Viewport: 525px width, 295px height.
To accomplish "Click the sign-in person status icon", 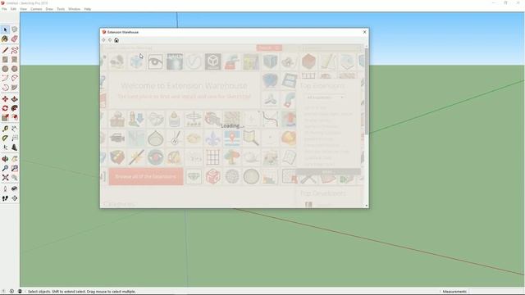I will click(20, 292).
